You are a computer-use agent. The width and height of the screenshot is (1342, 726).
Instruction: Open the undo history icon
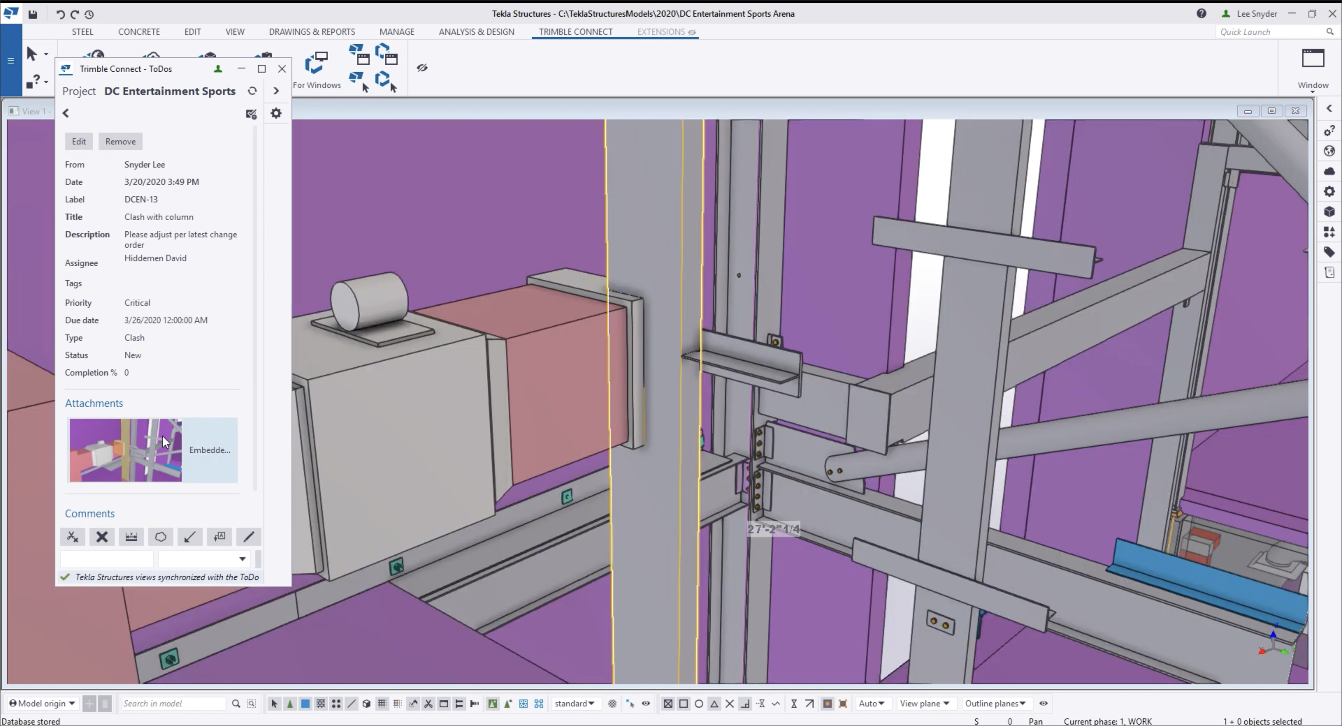click(89, 14)
